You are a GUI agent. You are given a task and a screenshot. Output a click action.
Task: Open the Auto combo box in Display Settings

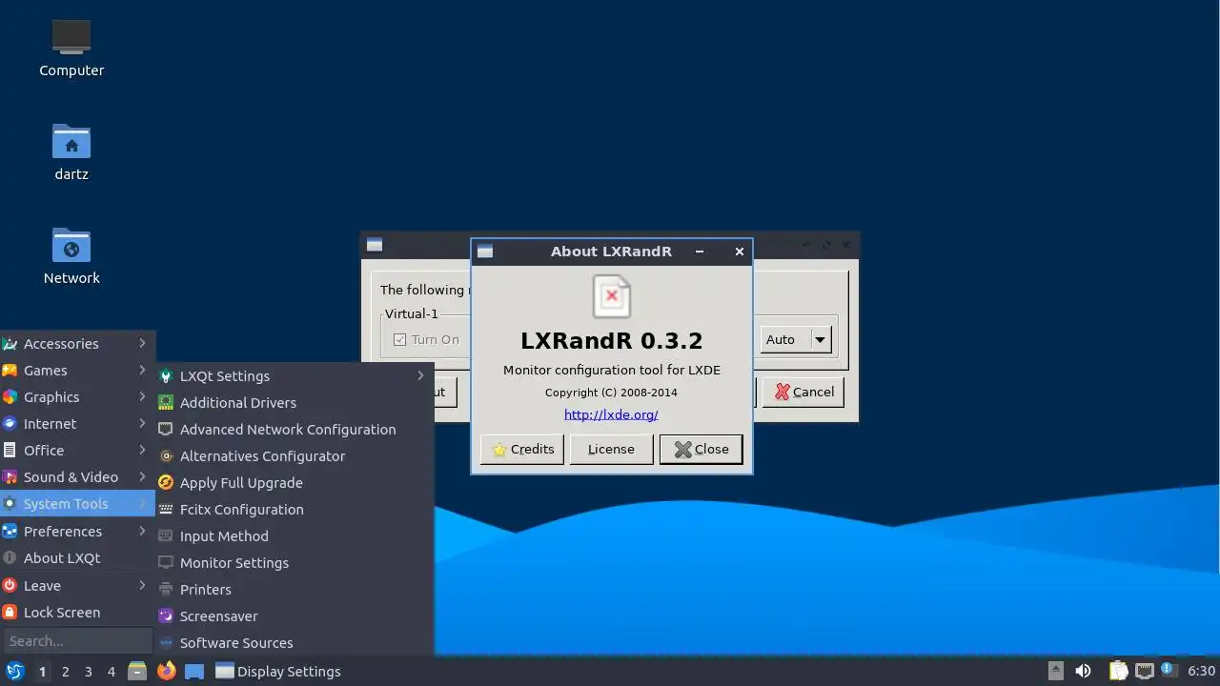pos(796,339)
